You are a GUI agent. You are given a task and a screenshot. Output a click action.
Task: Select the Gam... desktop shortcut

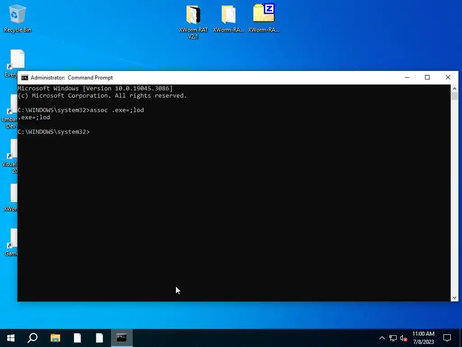(x=11, y=242)
